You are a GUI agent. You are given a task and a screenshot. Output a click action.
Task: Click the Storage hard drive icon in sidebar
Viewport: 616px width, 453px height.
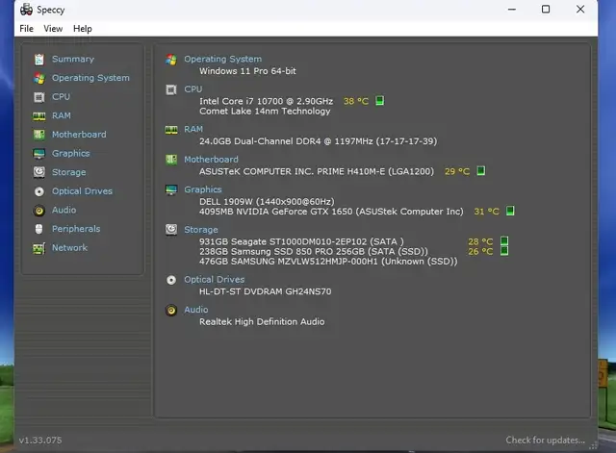[38, 172]
